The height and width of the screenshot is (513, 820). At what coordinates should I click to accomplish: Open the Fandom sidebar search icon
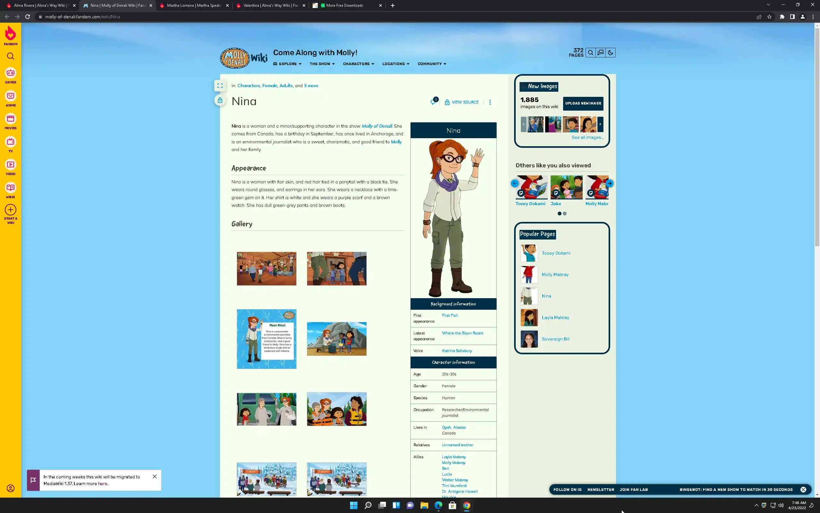pos(11,56)
